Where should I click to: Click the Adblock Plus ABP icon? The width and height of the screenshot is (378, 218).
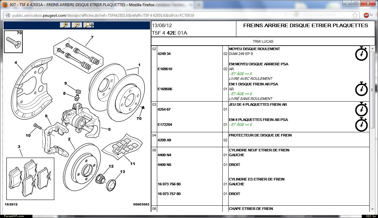[x=366, y=15]
